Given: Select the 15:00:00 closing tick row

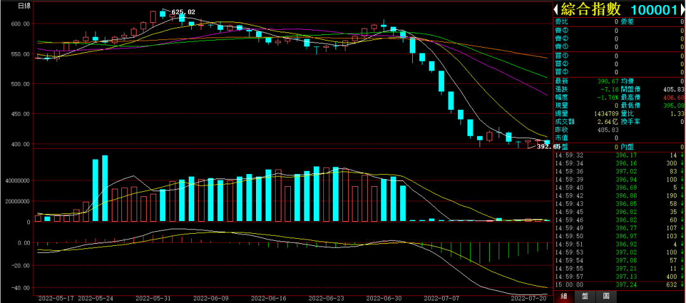Looking at the screenshot, I should (619, 285).
